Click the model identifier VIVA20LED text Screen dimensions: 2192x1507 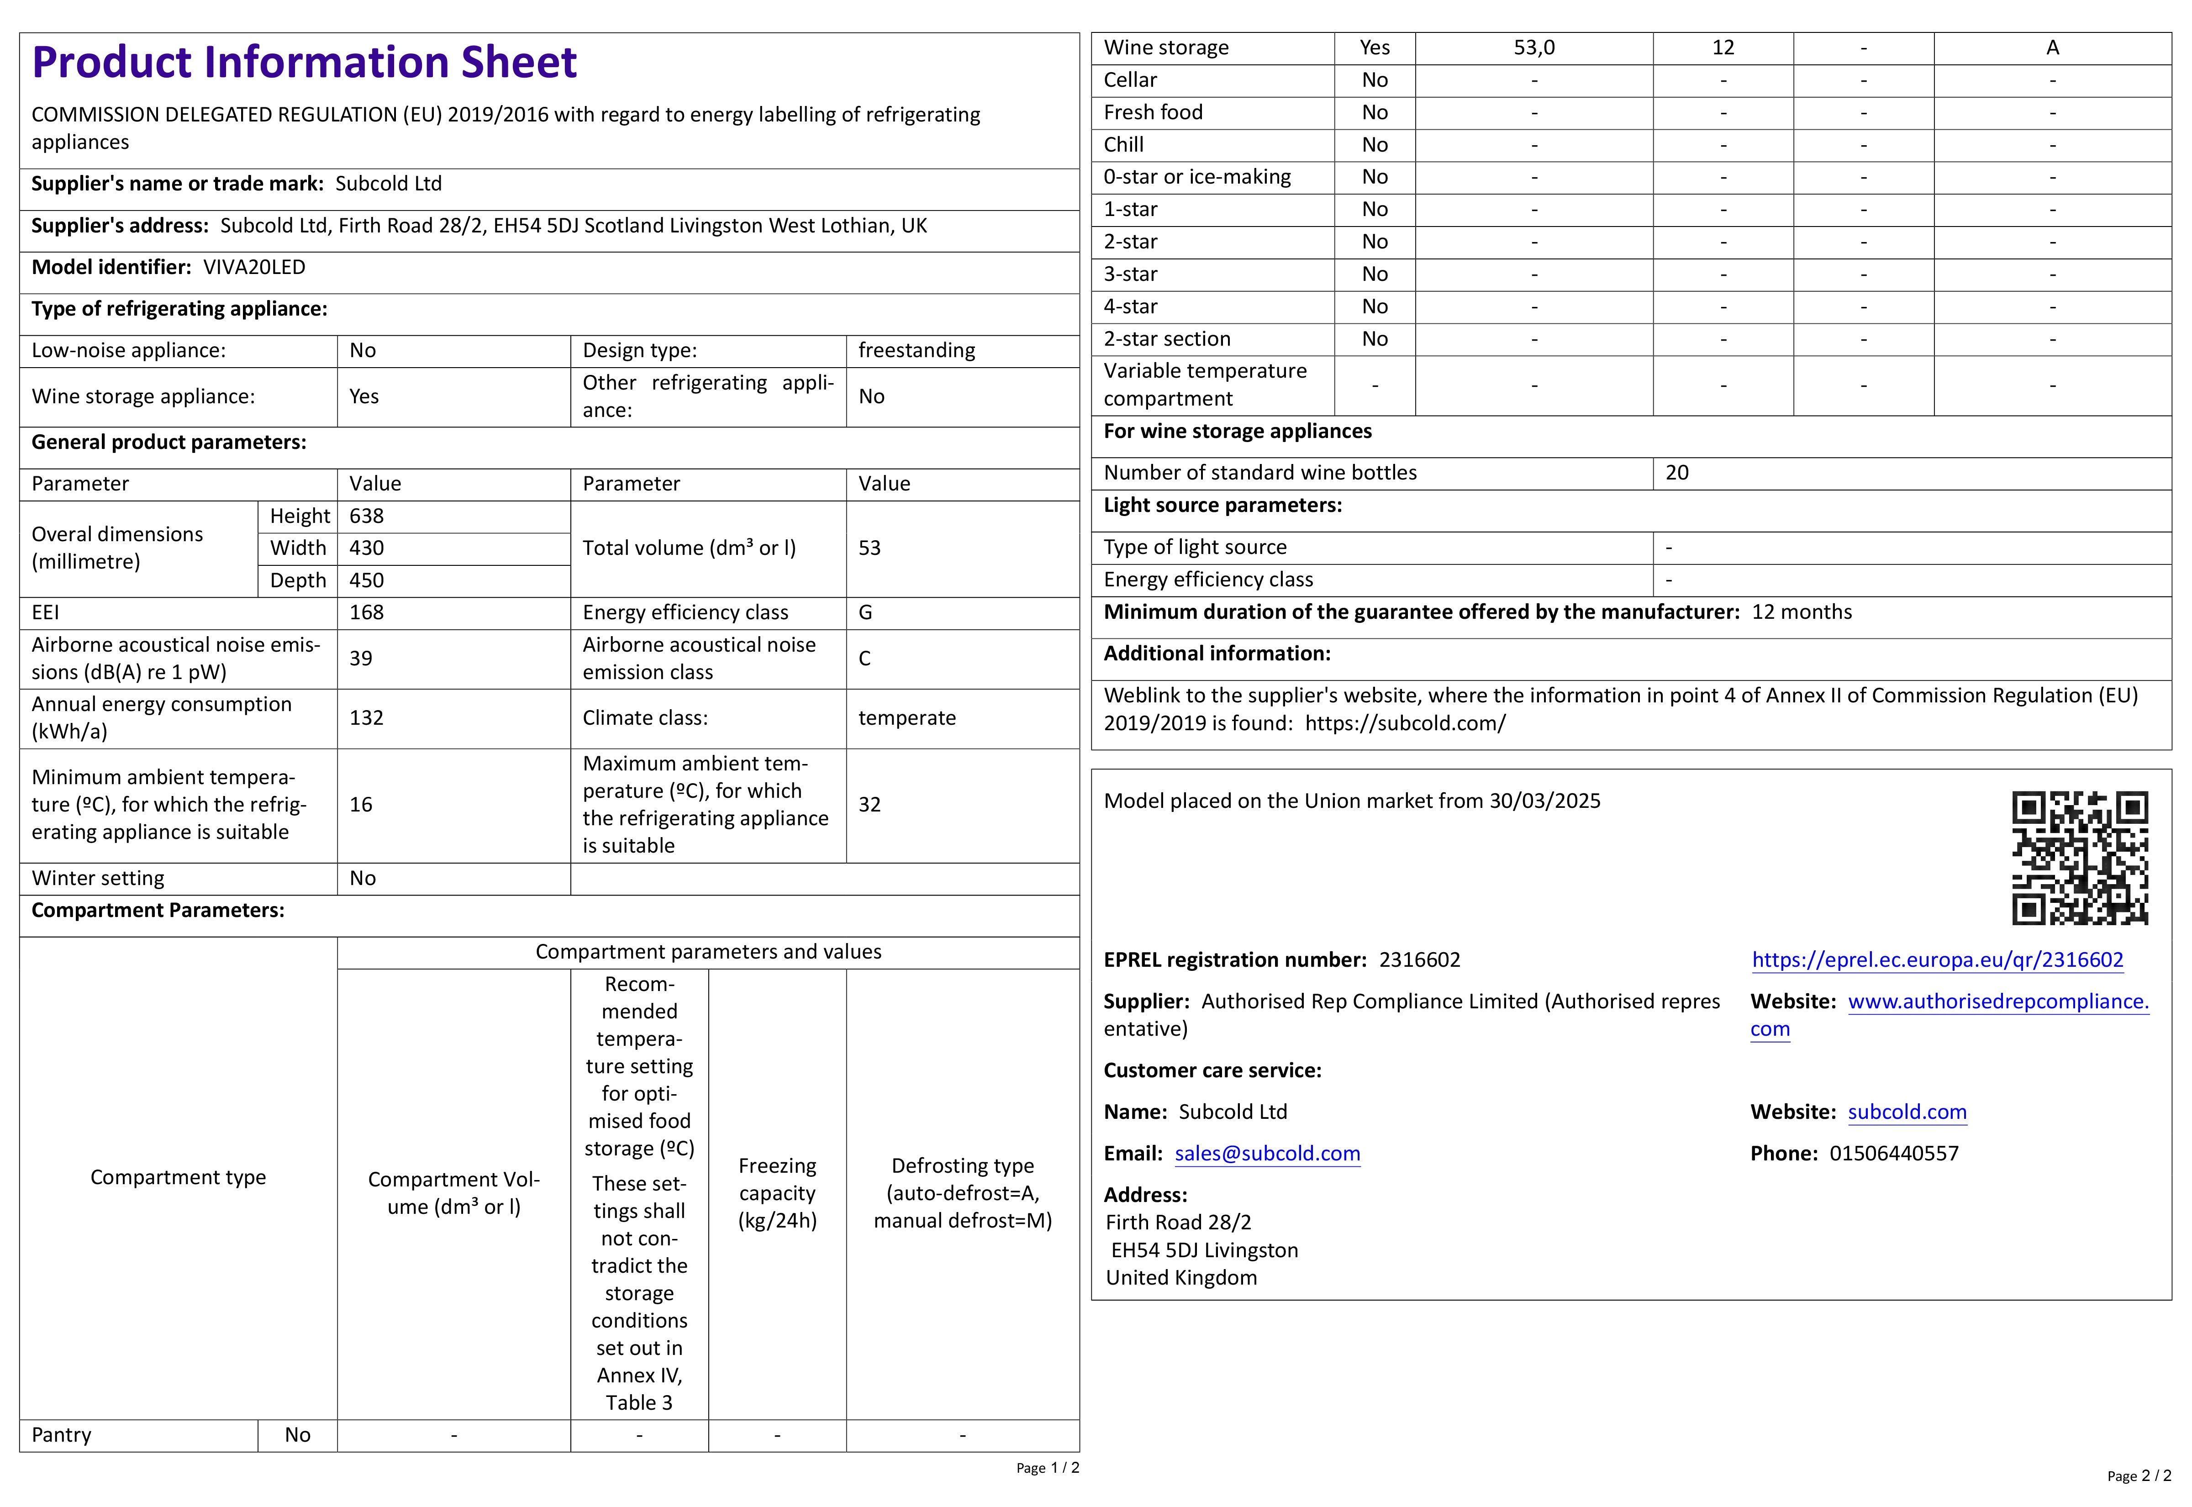pos(254,267)
